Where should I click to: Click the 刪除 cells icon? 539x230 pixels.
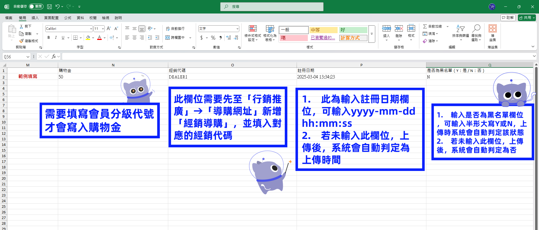(399, 28)
